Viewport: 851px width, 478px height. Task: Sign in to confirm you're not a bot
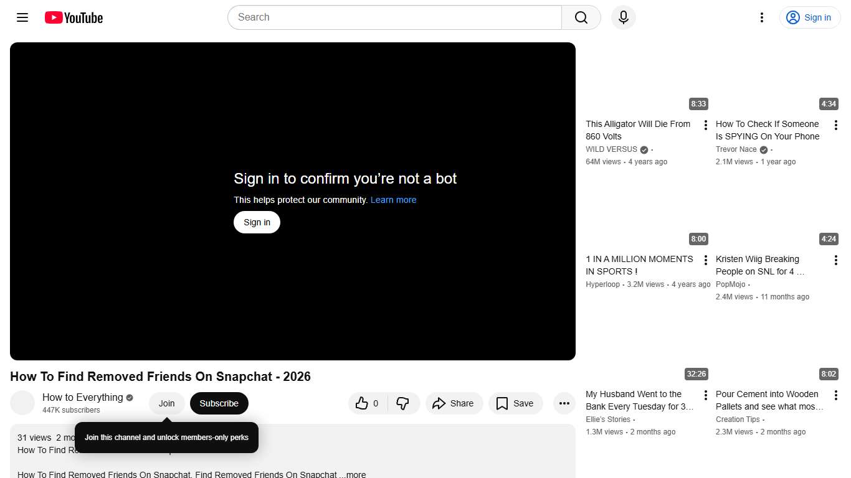257,222
